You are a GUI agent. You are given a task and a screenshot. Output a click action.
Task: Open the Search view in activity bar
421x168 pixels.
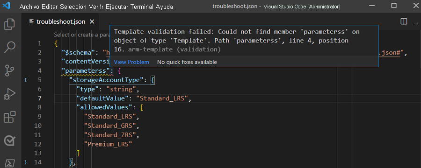pyautogui.click(x=10, y=47)
